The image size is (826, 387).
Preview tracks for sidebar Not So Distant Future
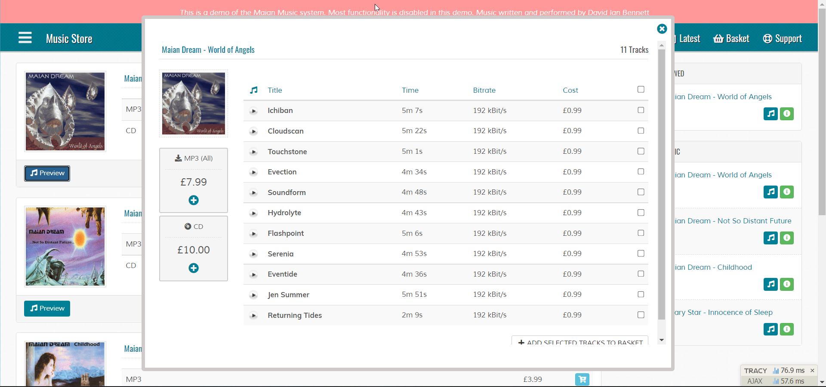click(771, 238)
